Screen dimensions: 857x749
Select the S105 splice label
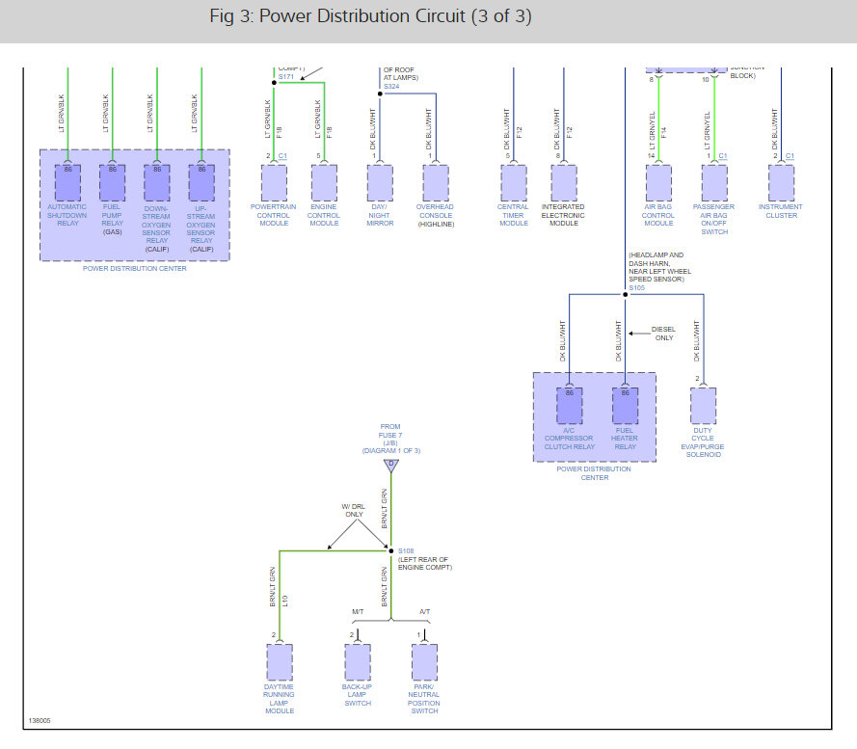pos(637,287)
